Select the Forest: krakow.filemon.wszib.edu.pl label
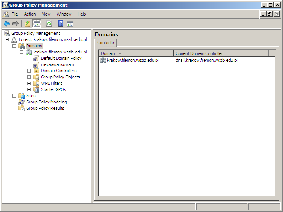The width and height of the screenshot is (283, 212). coord(53,39)
